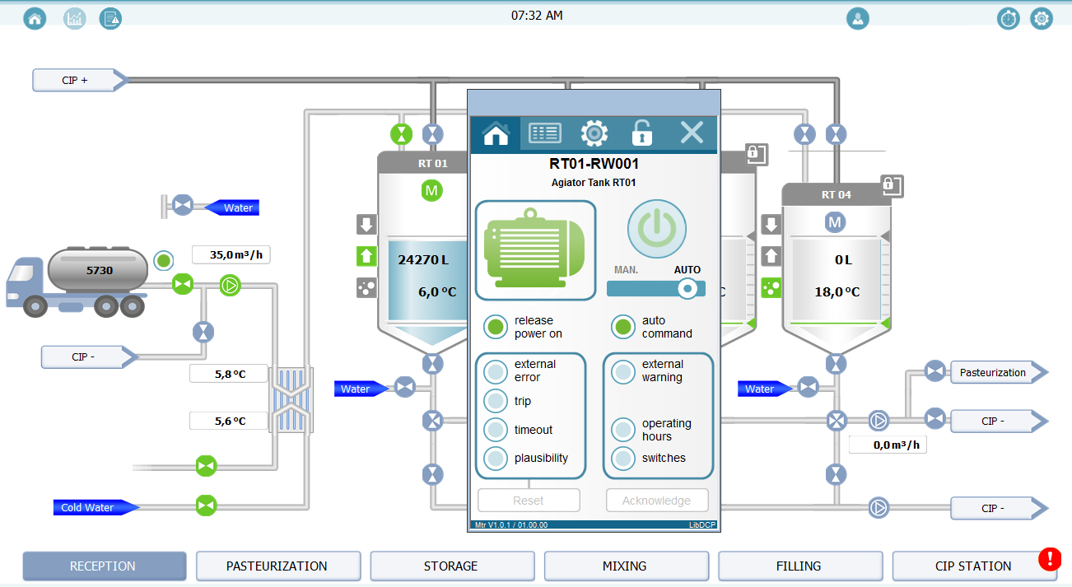Click the RT 01 green up arrow
The image size is (1072, 587).
(x=366, y=256)
